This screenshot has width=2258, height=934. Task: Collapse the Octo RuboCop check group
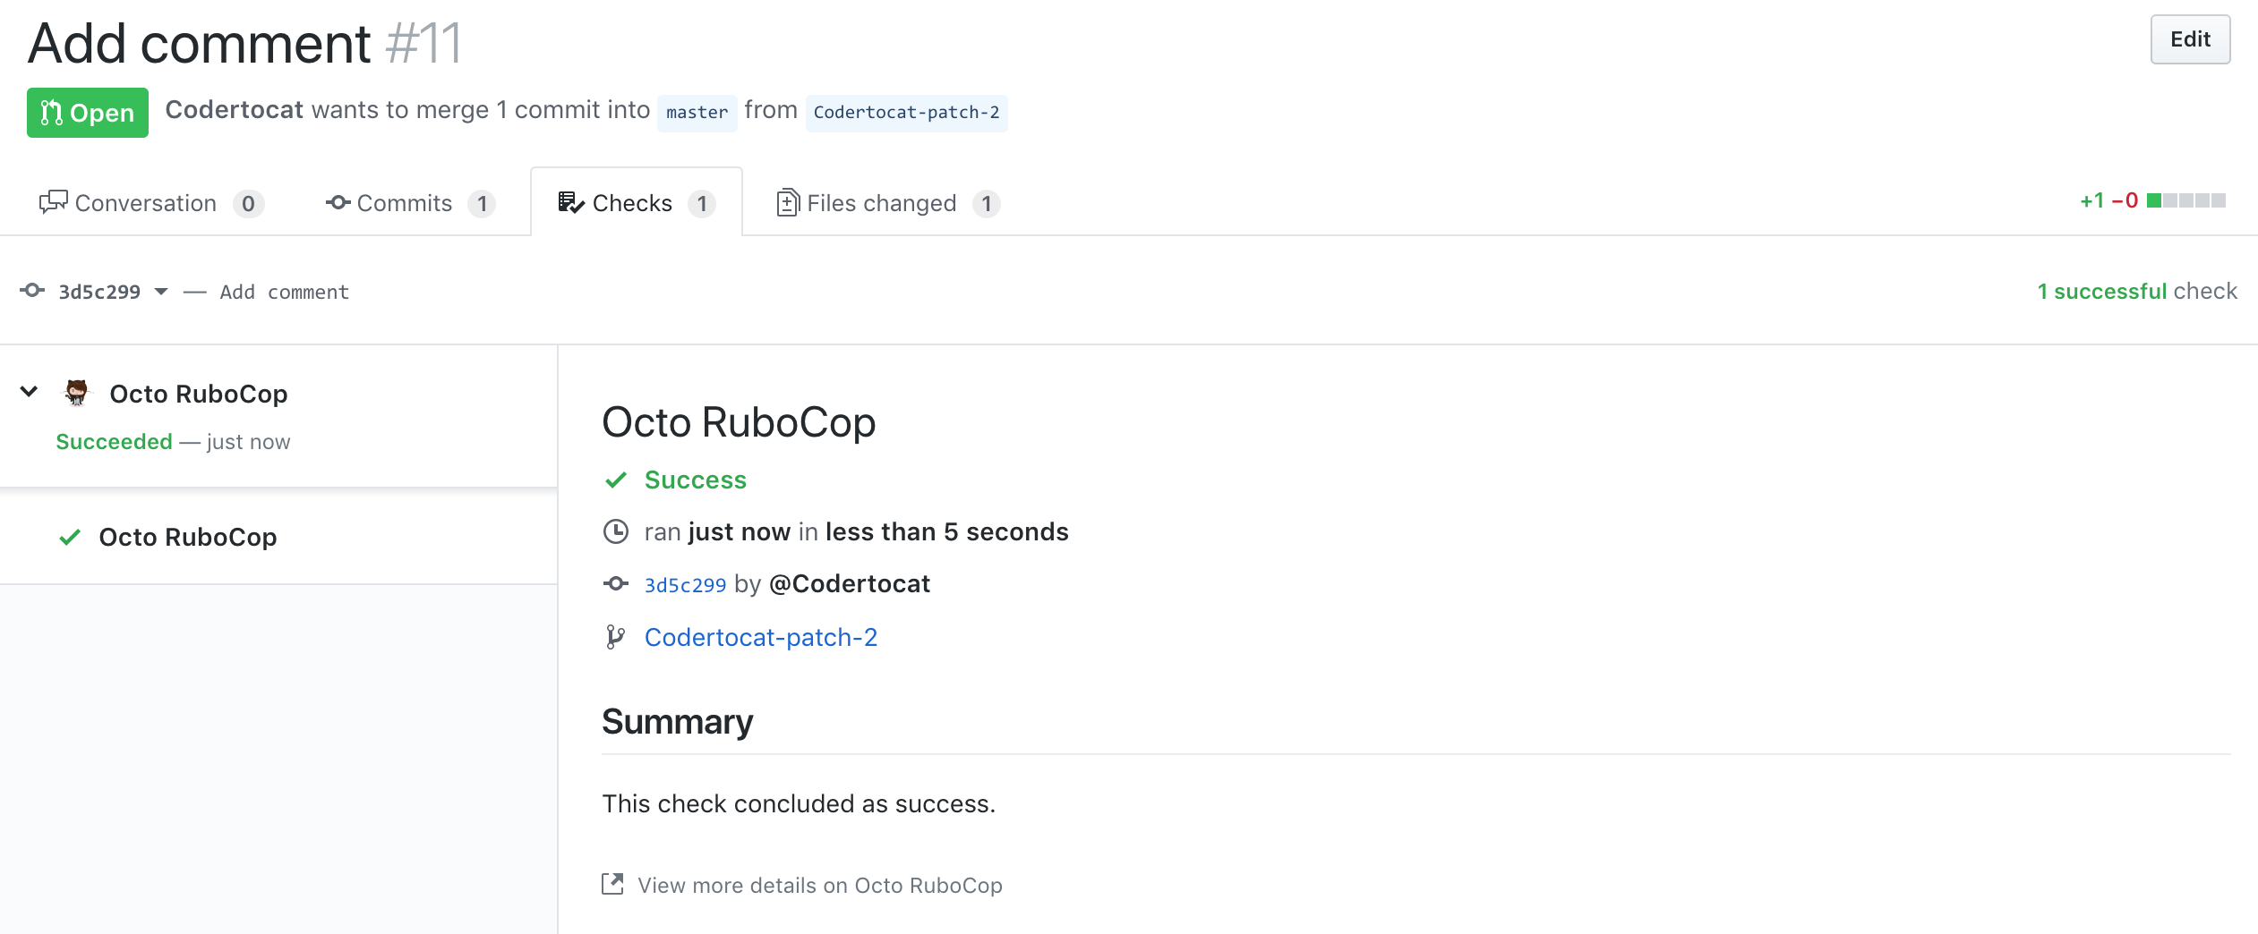coord(28,391)
